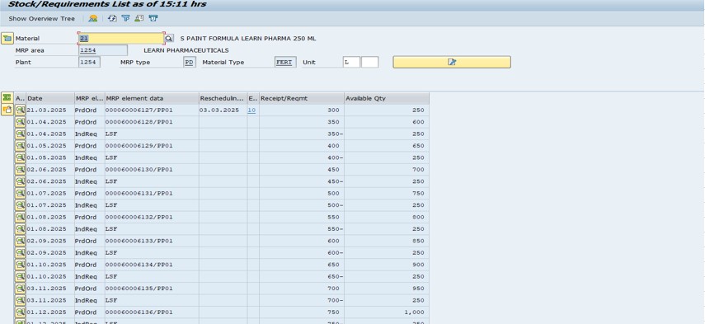The width and height of the screenshot is (705, 324).
Task: Click the Unit field showing L
Action: tap(351, 62)
